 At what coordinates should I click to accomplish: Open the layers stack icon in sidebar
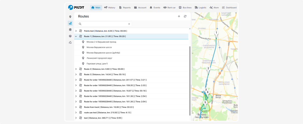[70, 30]
